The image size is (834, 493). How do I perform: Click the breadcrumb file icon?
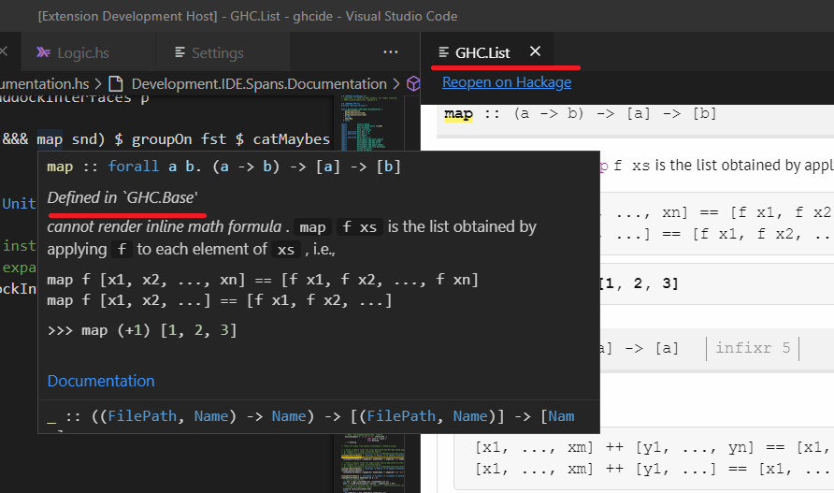click(x=115, y=84)
